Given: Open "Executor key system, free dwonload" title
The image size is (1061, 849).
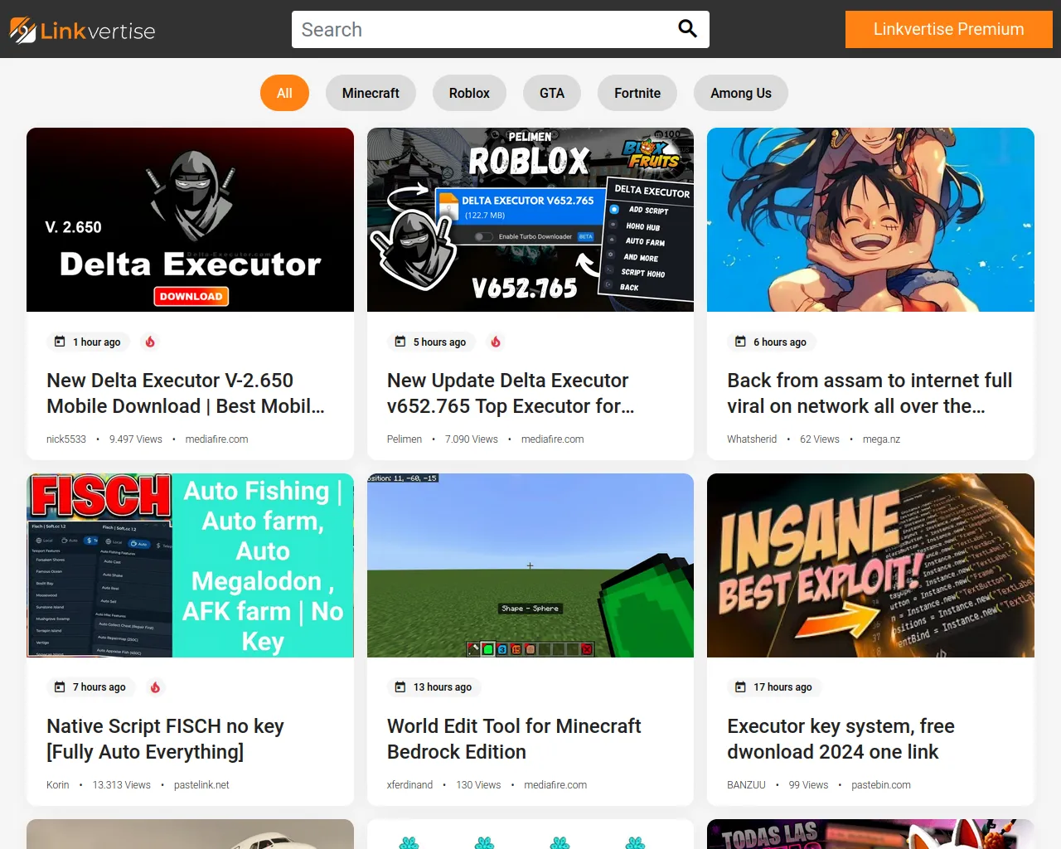Looking at the screenshot, I should (841, 739).
